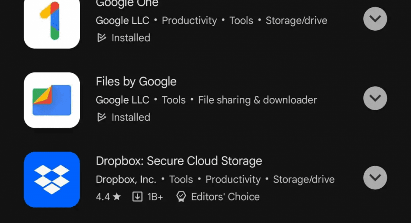The width and height of the screenshot is (411, 223).
Task: Tap File sharing & downloader category text
Action: pyautogui.click(x=257, y=100)
